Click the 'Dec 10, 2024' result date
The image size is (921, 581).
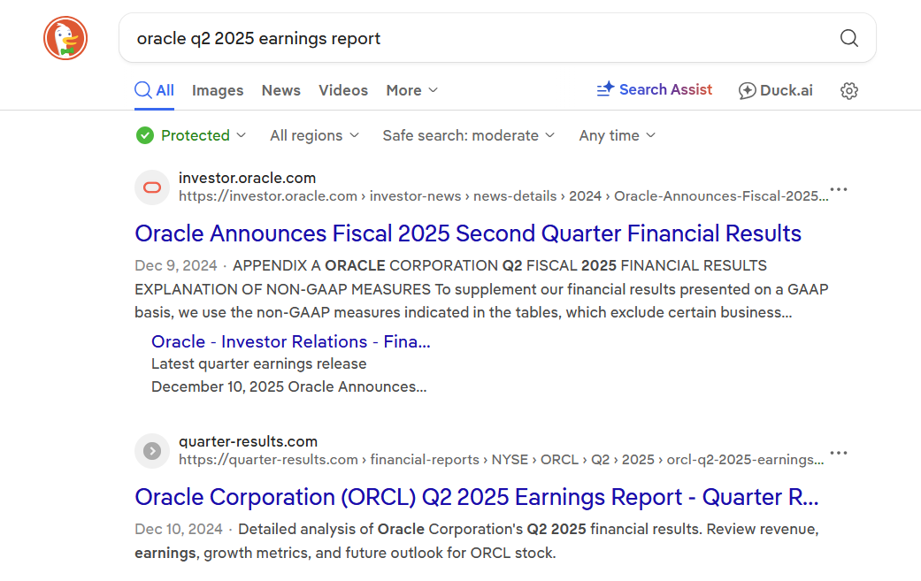[x=179, y=530]
